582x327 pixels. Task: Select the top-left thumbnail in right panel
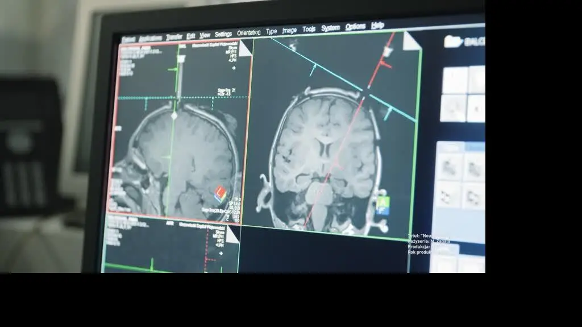coord(455,81)
